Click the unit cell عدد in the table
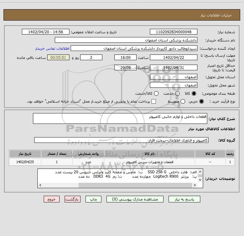This screenshot has height=236, width=244. tap(88, 162)
